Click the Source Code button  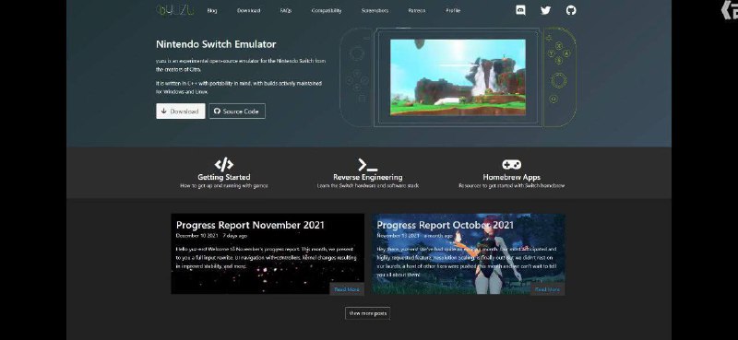coord(237,111)
